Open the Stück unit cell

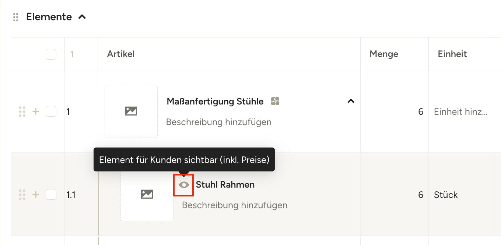click(x=461, y=195)
